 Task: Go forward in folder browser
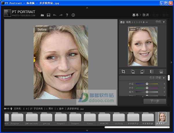pyautogui.click(x=8, y=109)
